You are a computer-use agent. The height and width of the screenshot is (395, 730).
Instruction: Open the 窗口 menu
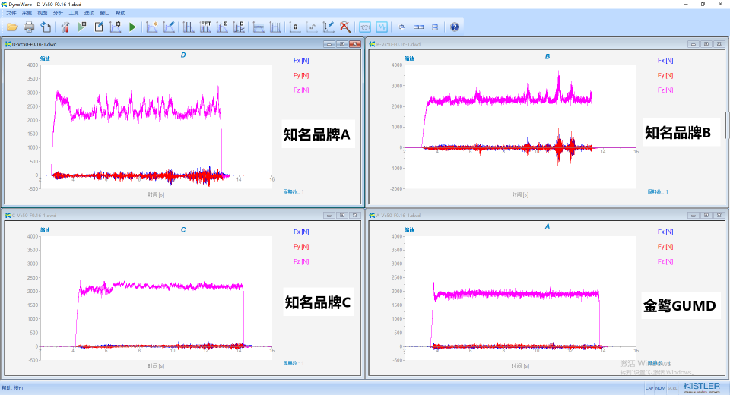click(105, 13)
